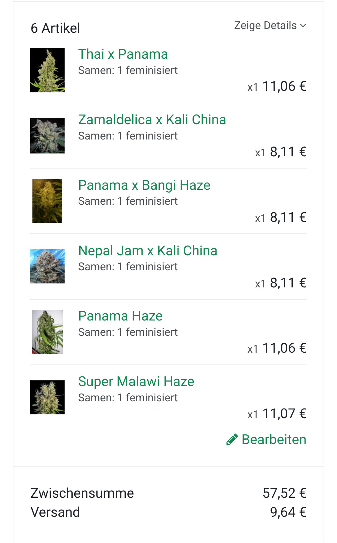The width and height of the screenshot is (337, 543).
Task: Click Zamaldelica x Kali China product image
Action: point(47,135)
